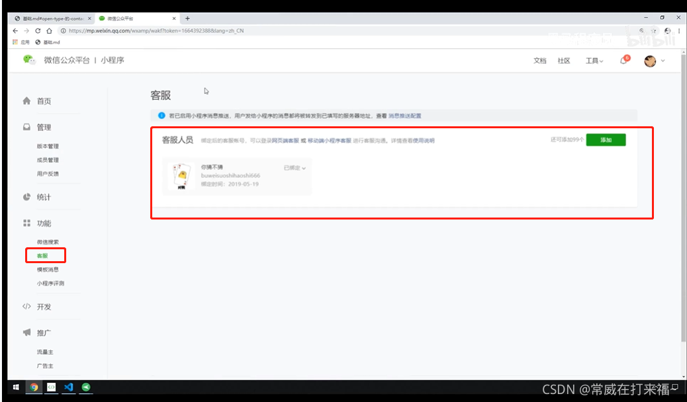The height and width of the screenshot is (402, 687).
Task: Click the Chrome taskbar icon
Action: (x=34, y=387)
